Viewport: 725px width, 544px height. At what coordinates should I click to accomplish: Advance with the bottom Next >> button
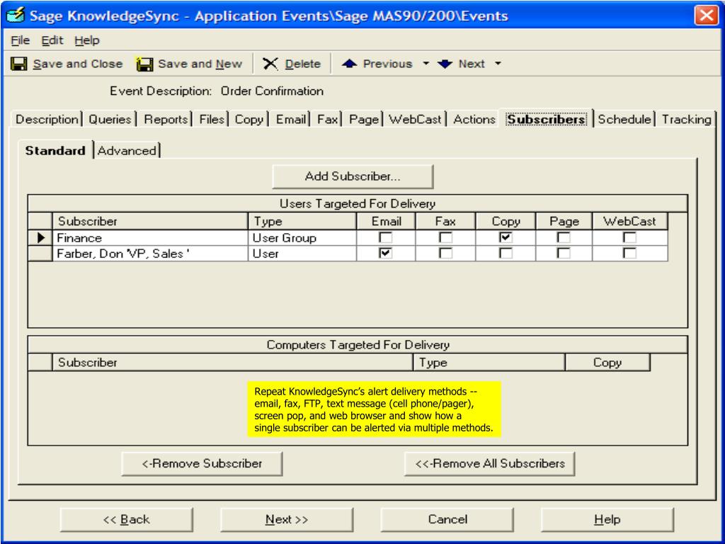[287, 519]
